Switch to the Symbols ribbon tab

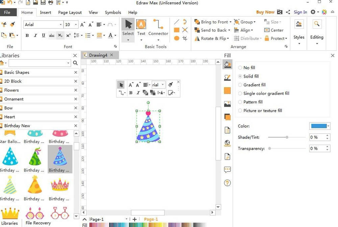click(113, 13)
